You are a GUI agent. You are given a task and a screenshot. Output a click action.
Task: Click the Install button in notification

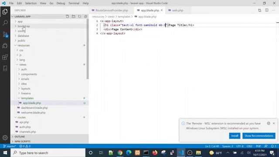coord(235,136)
